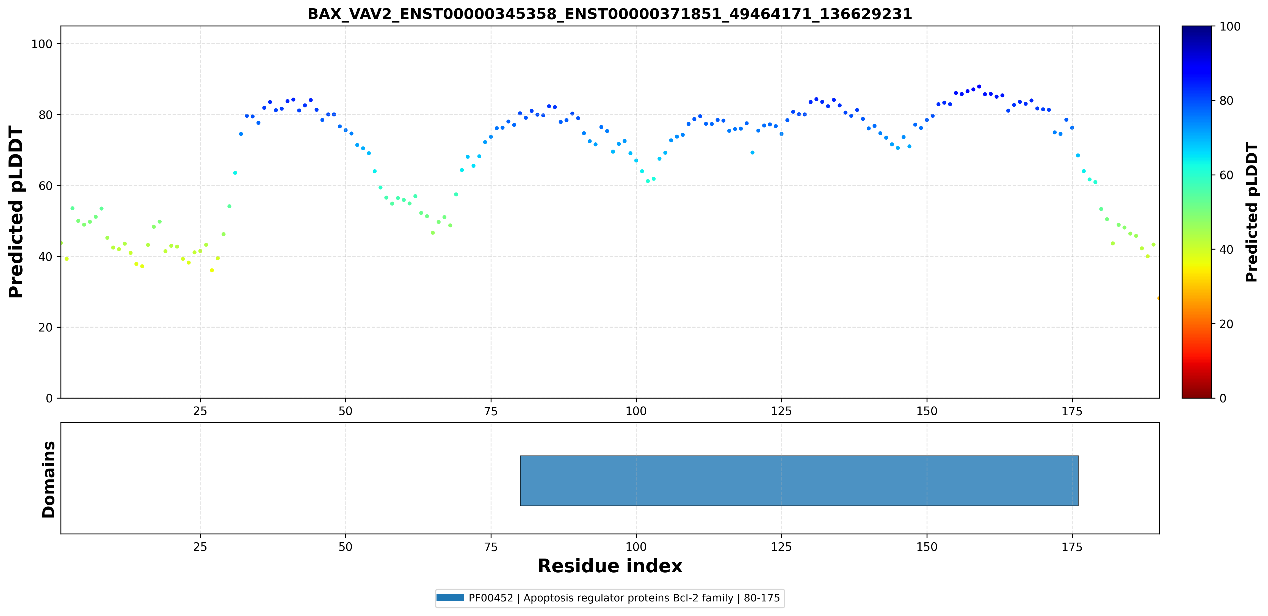This screenshot has height=616, width=1268.
Task: Click the colorbar tick label 0
Action: coord(1223,398)
